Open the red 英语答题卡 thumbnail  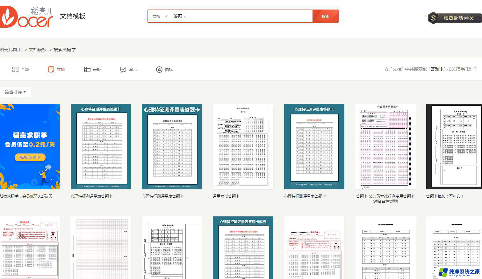[x=30, y=248]
